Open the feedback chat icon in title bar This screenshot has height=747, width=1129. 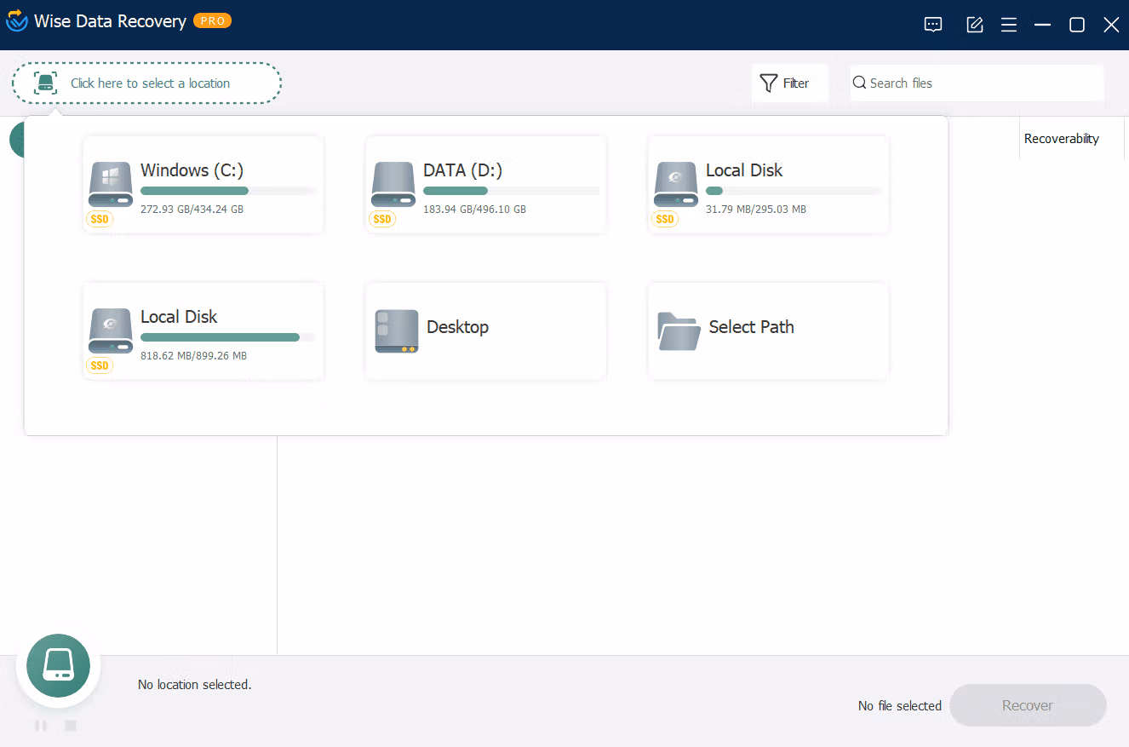point(933,25)
